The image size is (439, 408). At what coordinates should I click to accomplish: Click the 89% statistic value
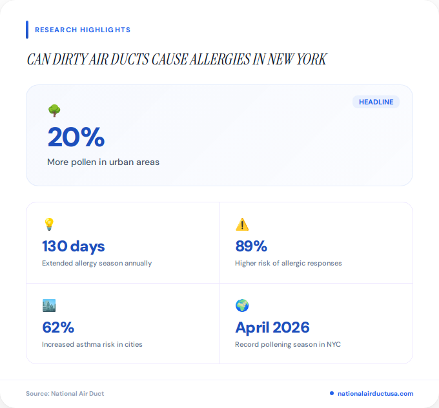point(251,246)
